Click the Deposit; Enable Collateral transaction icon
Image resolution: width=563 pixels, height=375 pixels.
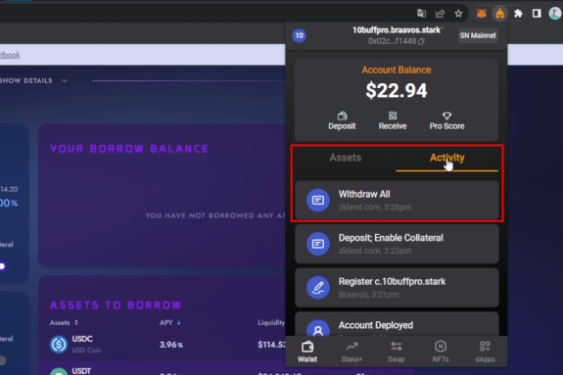(x=318, y=244)
